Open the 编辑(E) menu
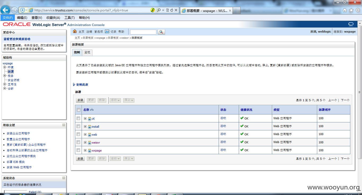Image resolution: width=362 pixels, height=195 pixels. (22, 18)
